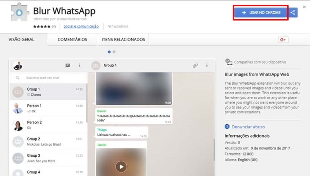The image size is (310, 176).
Task: Select the second carousel dot
Action: pos(114,52)
